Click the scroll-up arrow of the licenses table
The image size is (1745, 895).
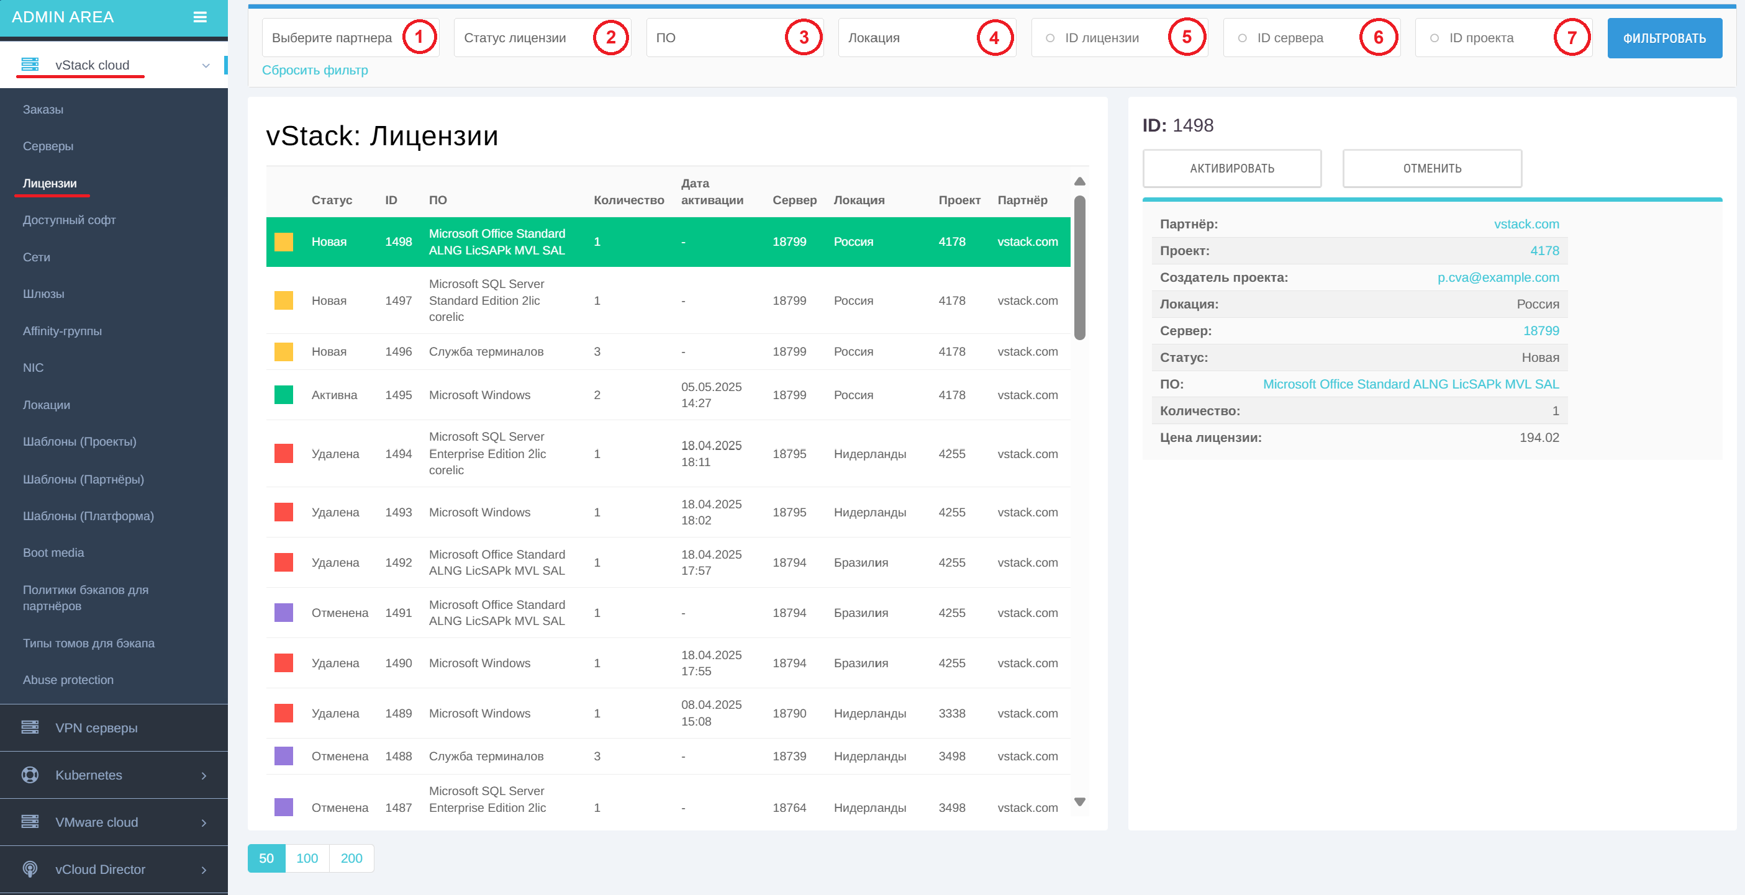1080,181
